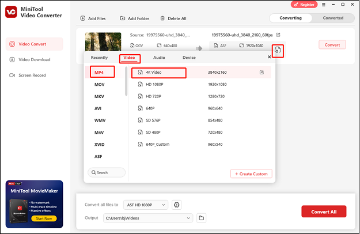Click the format Search field
The height and width of the screenshot is (234, 360).
pos(107,172)
